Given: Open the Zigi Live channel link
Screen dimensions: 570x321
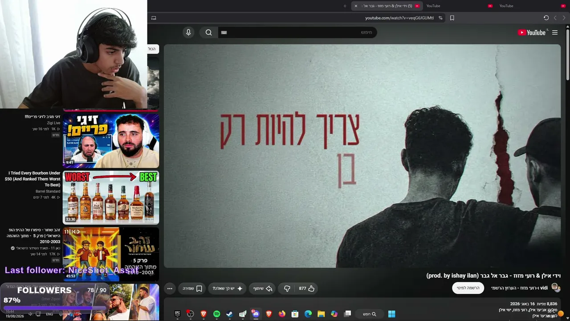Looking at the screenshot, I should point(53,123).
